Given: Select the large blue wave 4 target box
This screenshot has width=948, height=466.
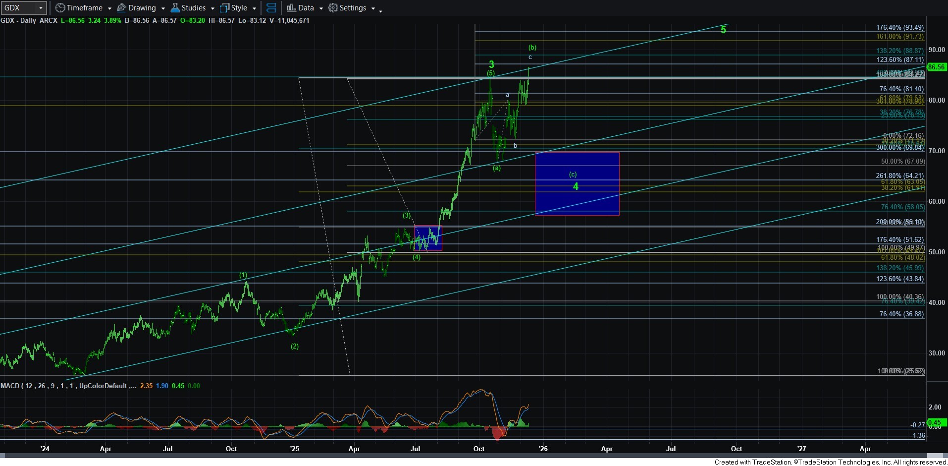Looking at the screenshot, I should click(x=577, y=184).
